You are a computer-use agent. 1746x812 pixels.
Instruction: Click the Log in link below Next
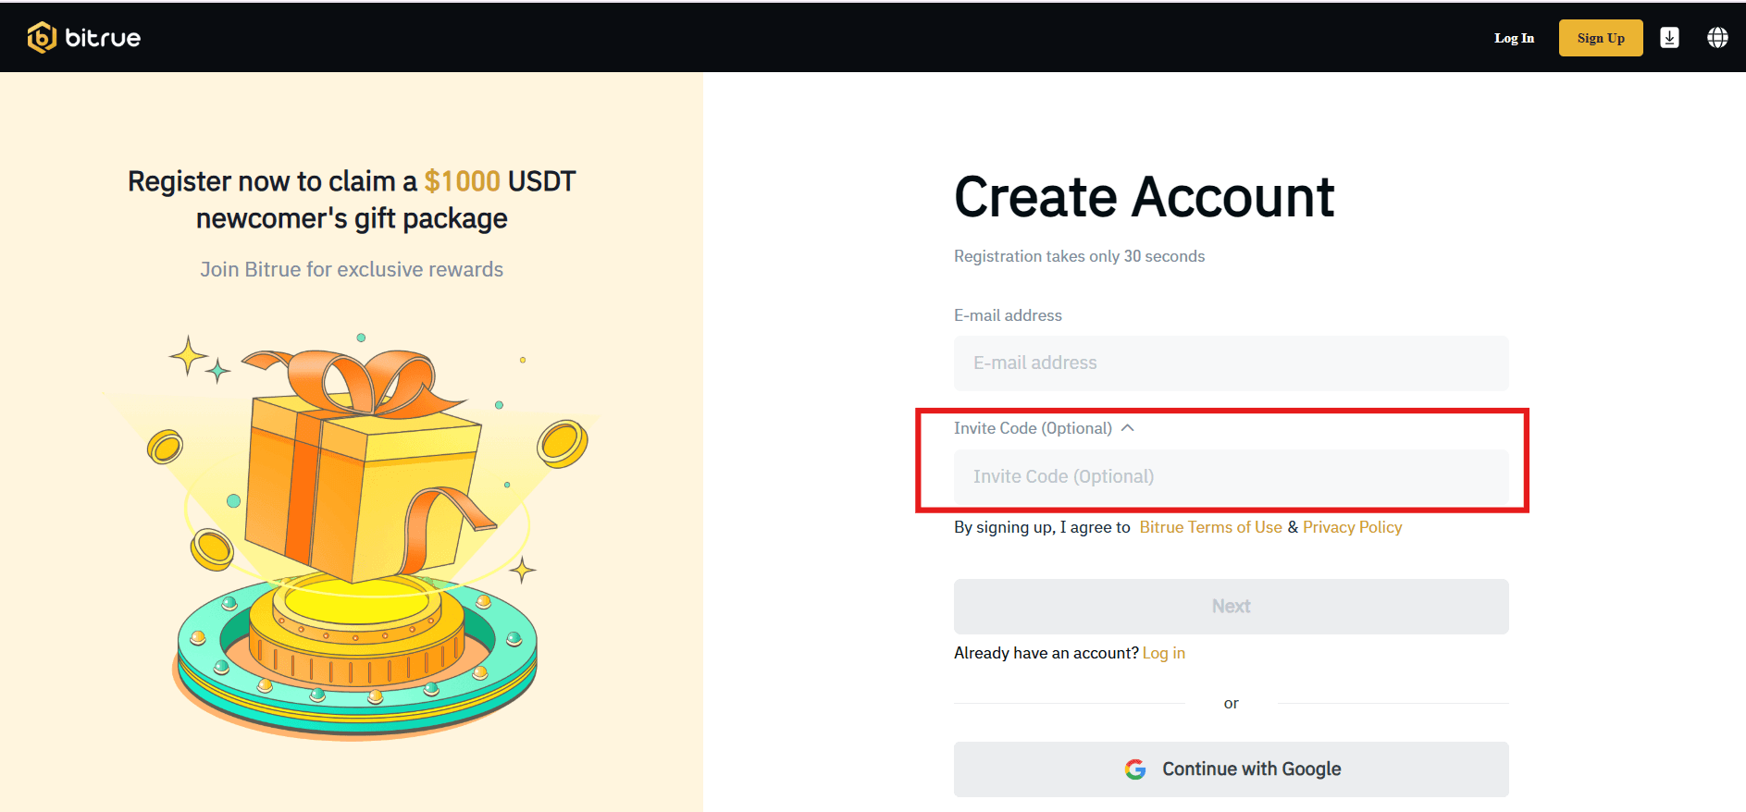1163,653
